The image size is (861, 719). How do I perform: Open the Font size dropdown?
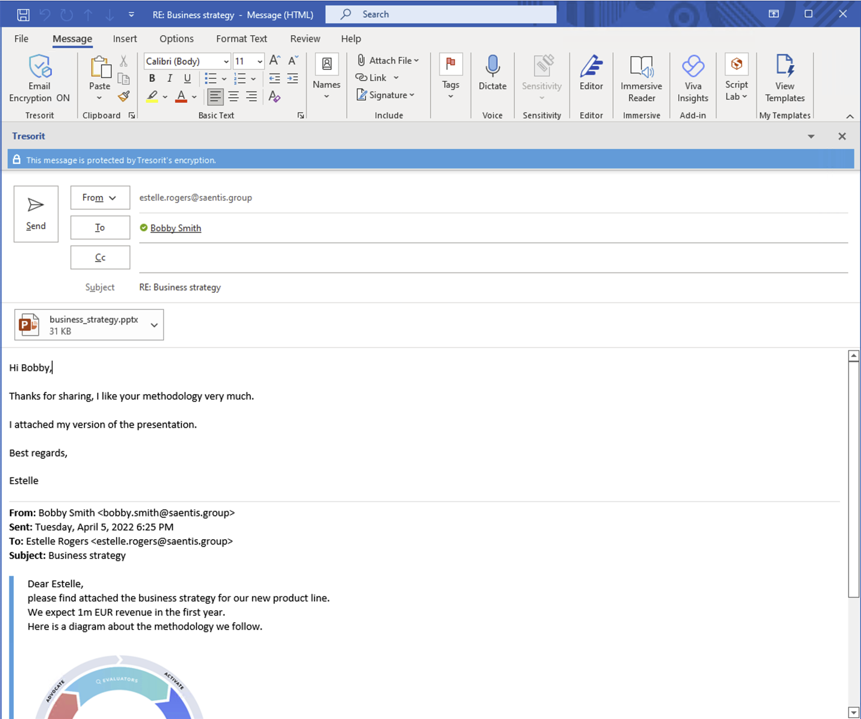260,61
